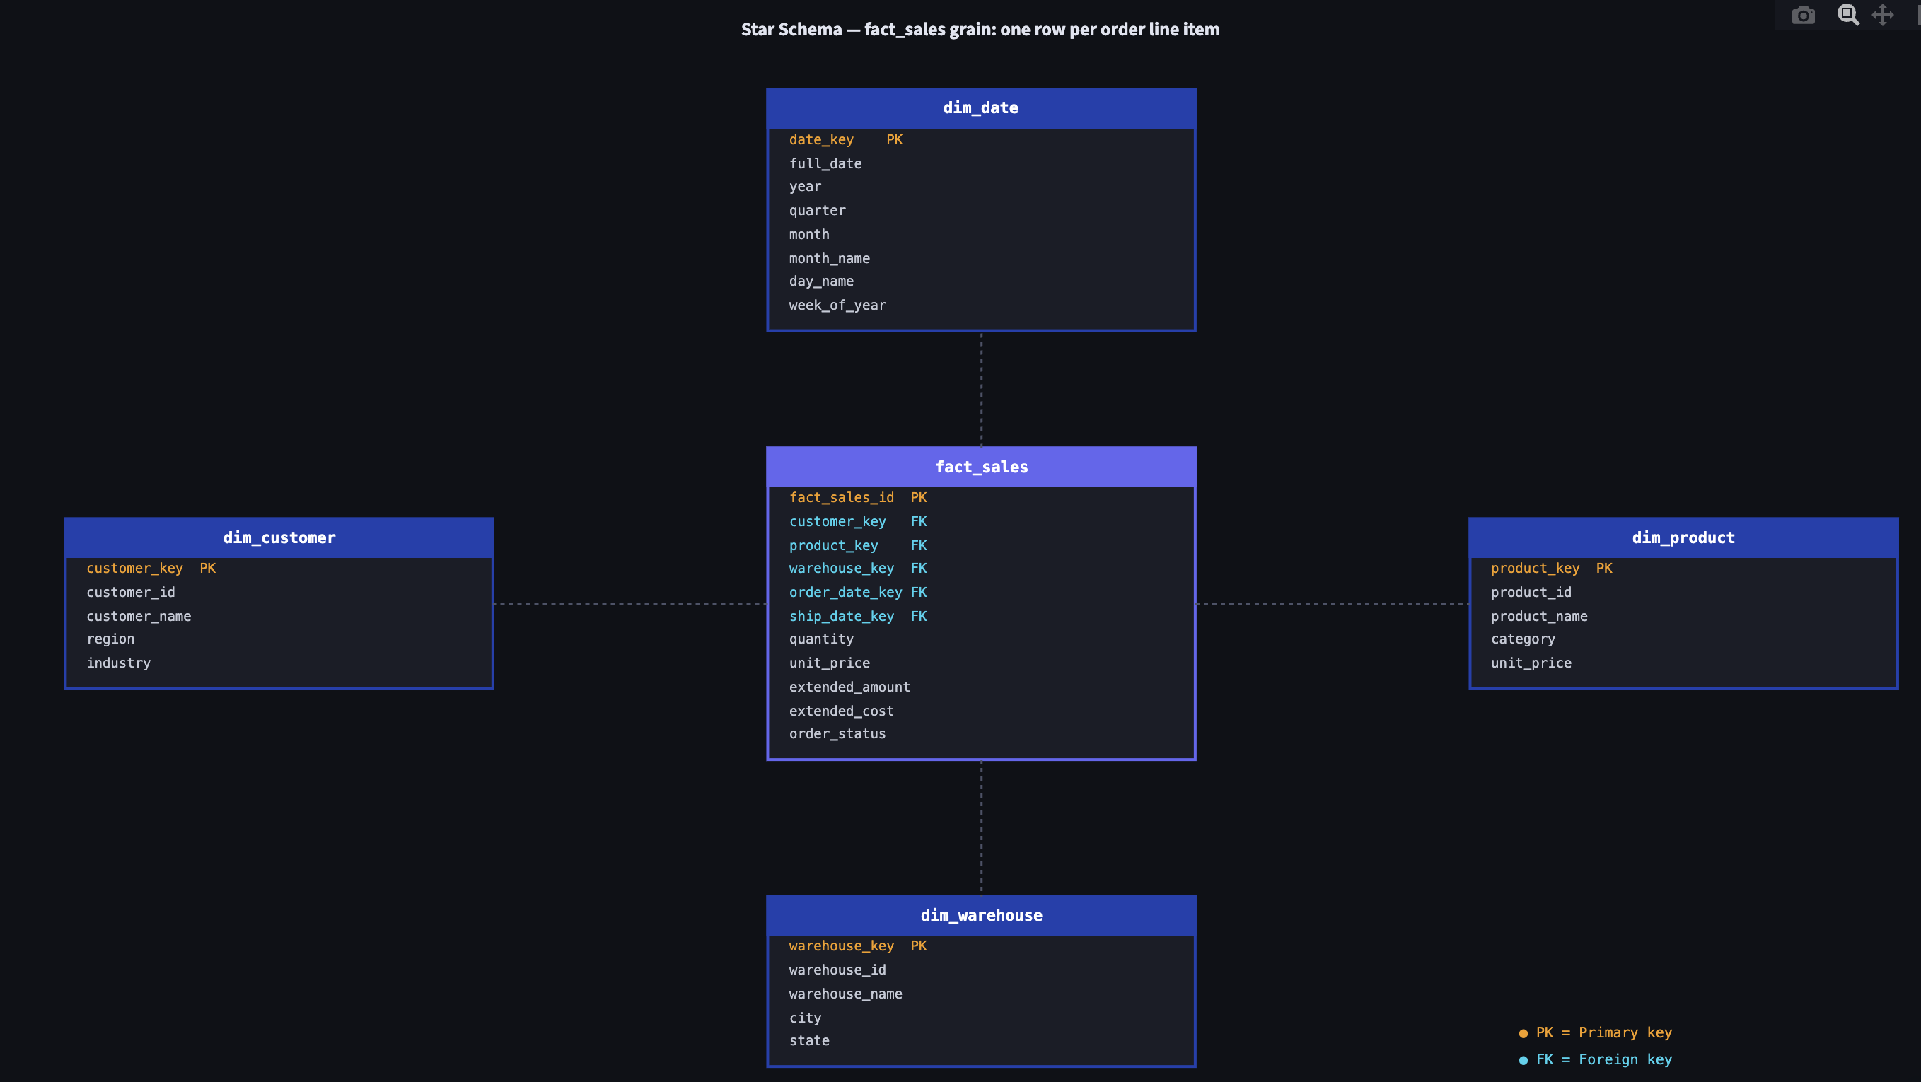1921x1082 pixels.
Task: Click the day_name field
Action: (x=821, y=281)
